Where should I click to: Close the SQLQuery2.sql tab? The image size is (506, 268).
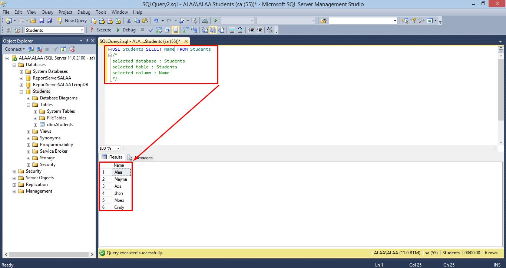click(x=186, y=41)
